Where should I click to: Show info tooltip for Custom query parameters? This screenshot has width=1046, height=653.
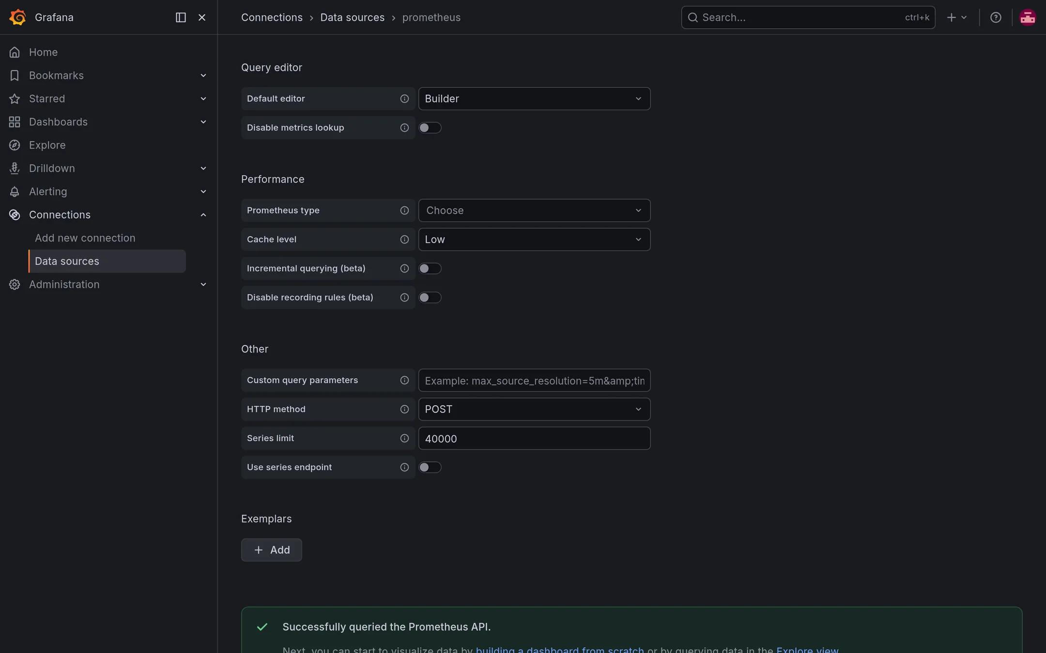click(x=404, y=380)
